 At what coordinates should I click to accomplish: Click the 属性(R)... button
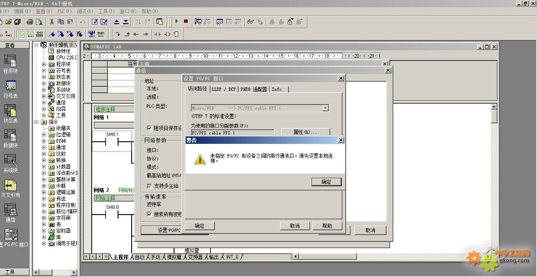pos(305,132)
